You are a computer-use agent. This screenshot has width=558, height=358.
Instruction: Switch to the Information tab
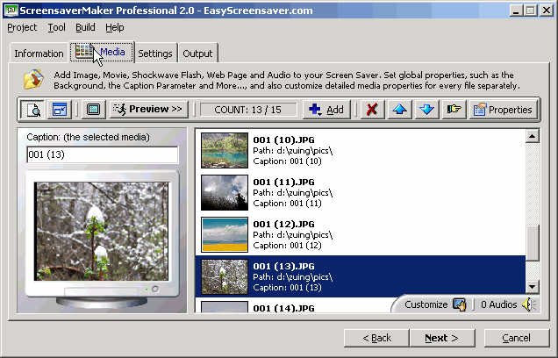click(39, 54)
